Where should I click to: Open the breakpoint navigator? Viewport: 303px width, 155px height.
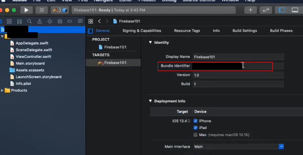click(70, 21)
